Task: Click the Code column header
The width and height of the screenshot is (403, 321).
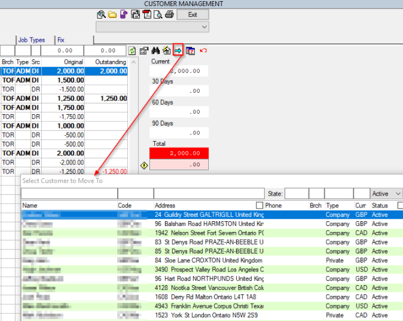Action: click(124, 206)
